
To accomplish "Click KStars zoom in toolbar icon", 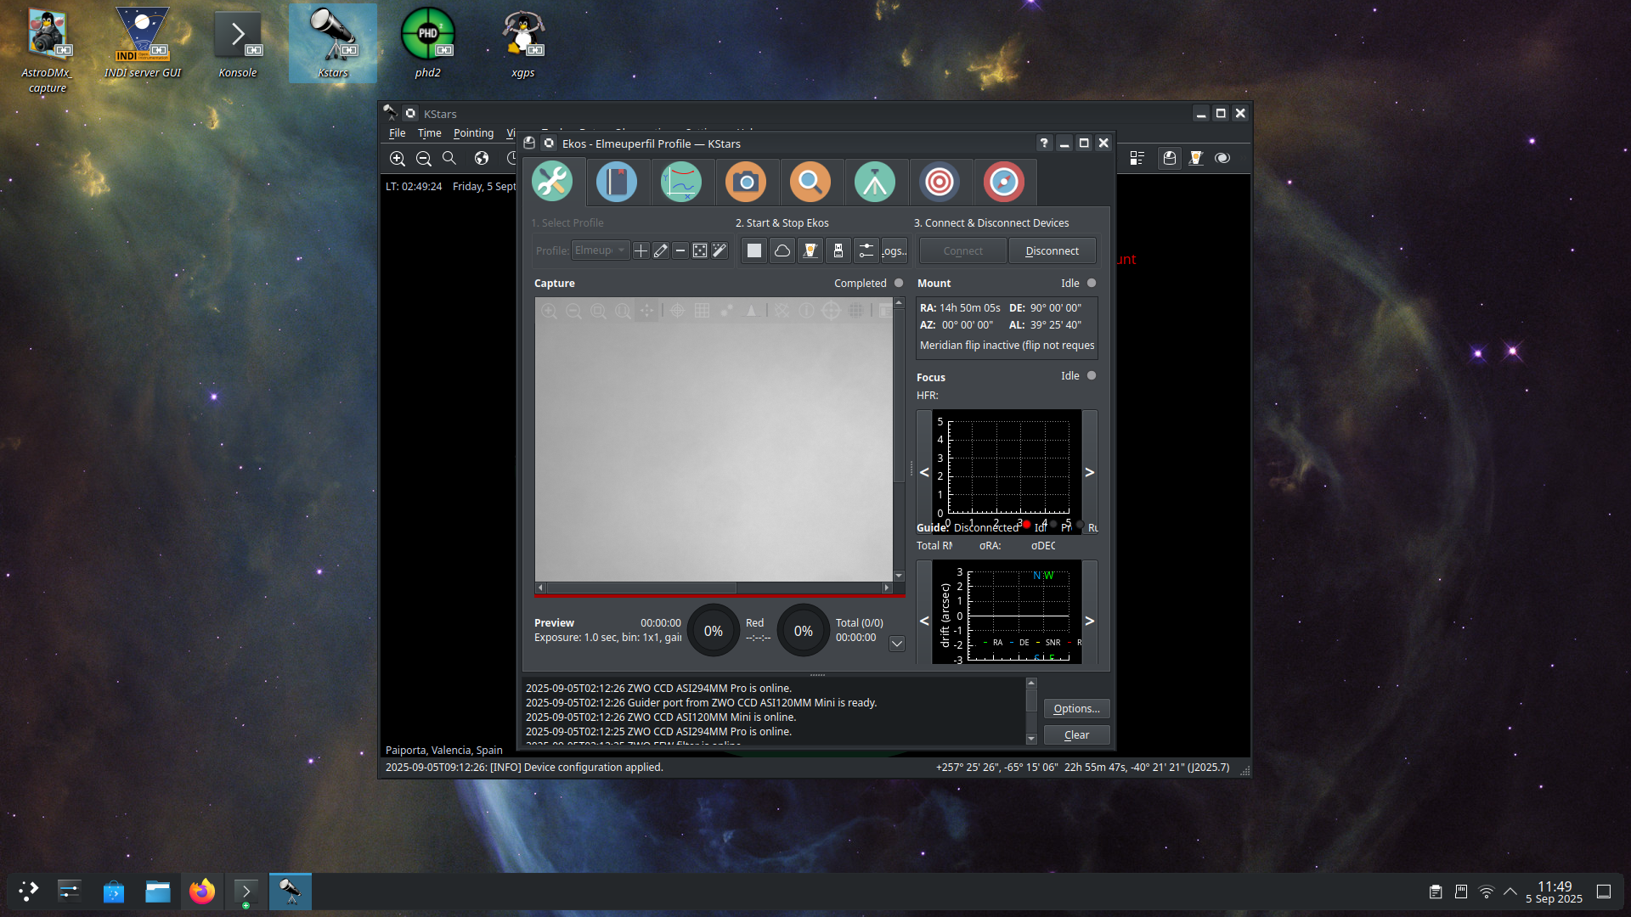I will pos(398,159).
